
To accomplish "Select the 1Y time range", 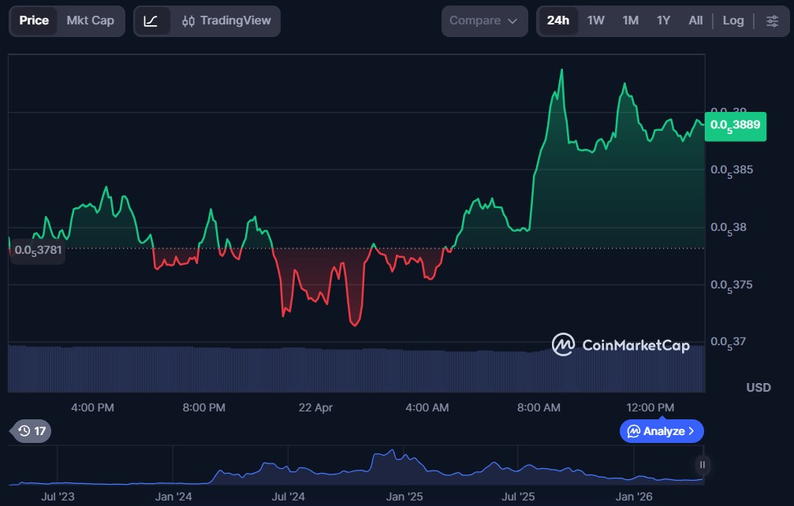I will (663, 21).
